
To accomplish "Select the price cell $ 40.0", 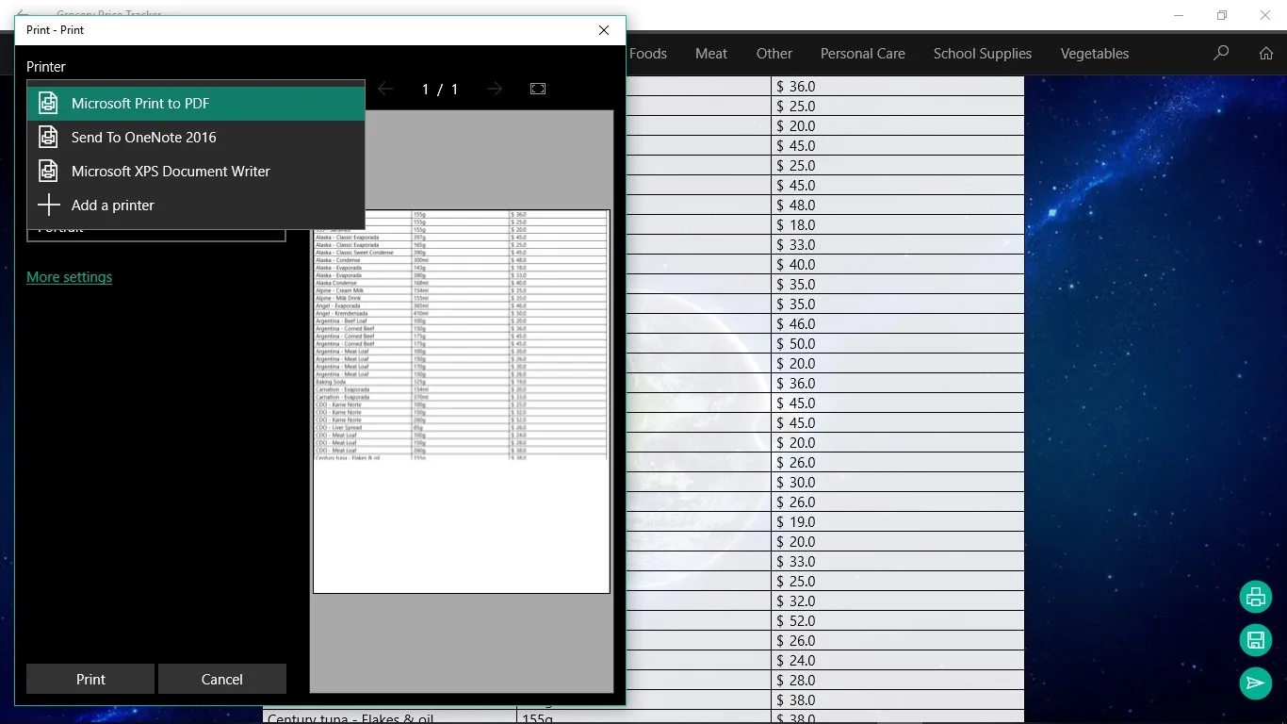I will point(898,265).
